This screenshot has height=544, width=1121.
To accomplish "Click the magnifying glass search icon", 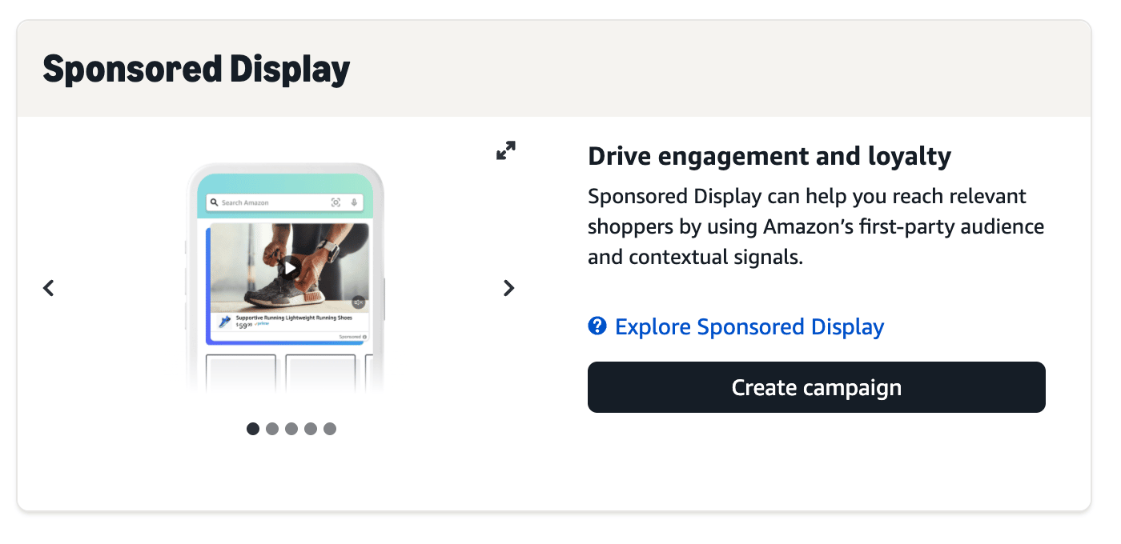I will [x=215, y=203].
